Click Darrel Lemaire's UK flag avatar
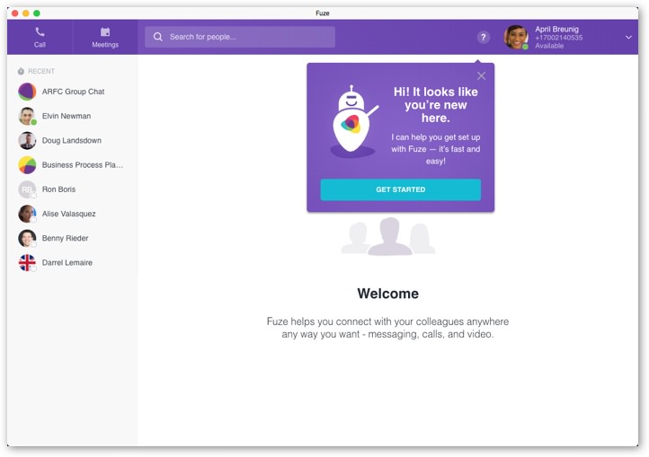Image resolution: width=649 pixels, height=457 pixels. [x=27, y=262]
